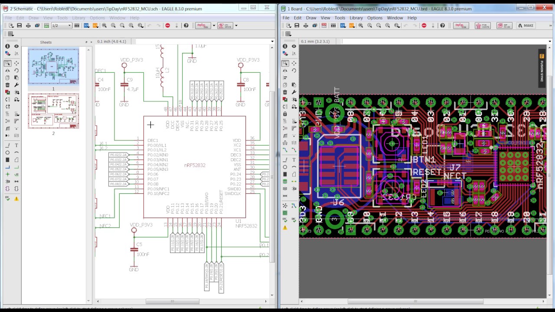The width and height of the screenshot is (555, 312).
Task: Select sheet 1 thumbnail in Sheets panel
Action: click(53, 66)
